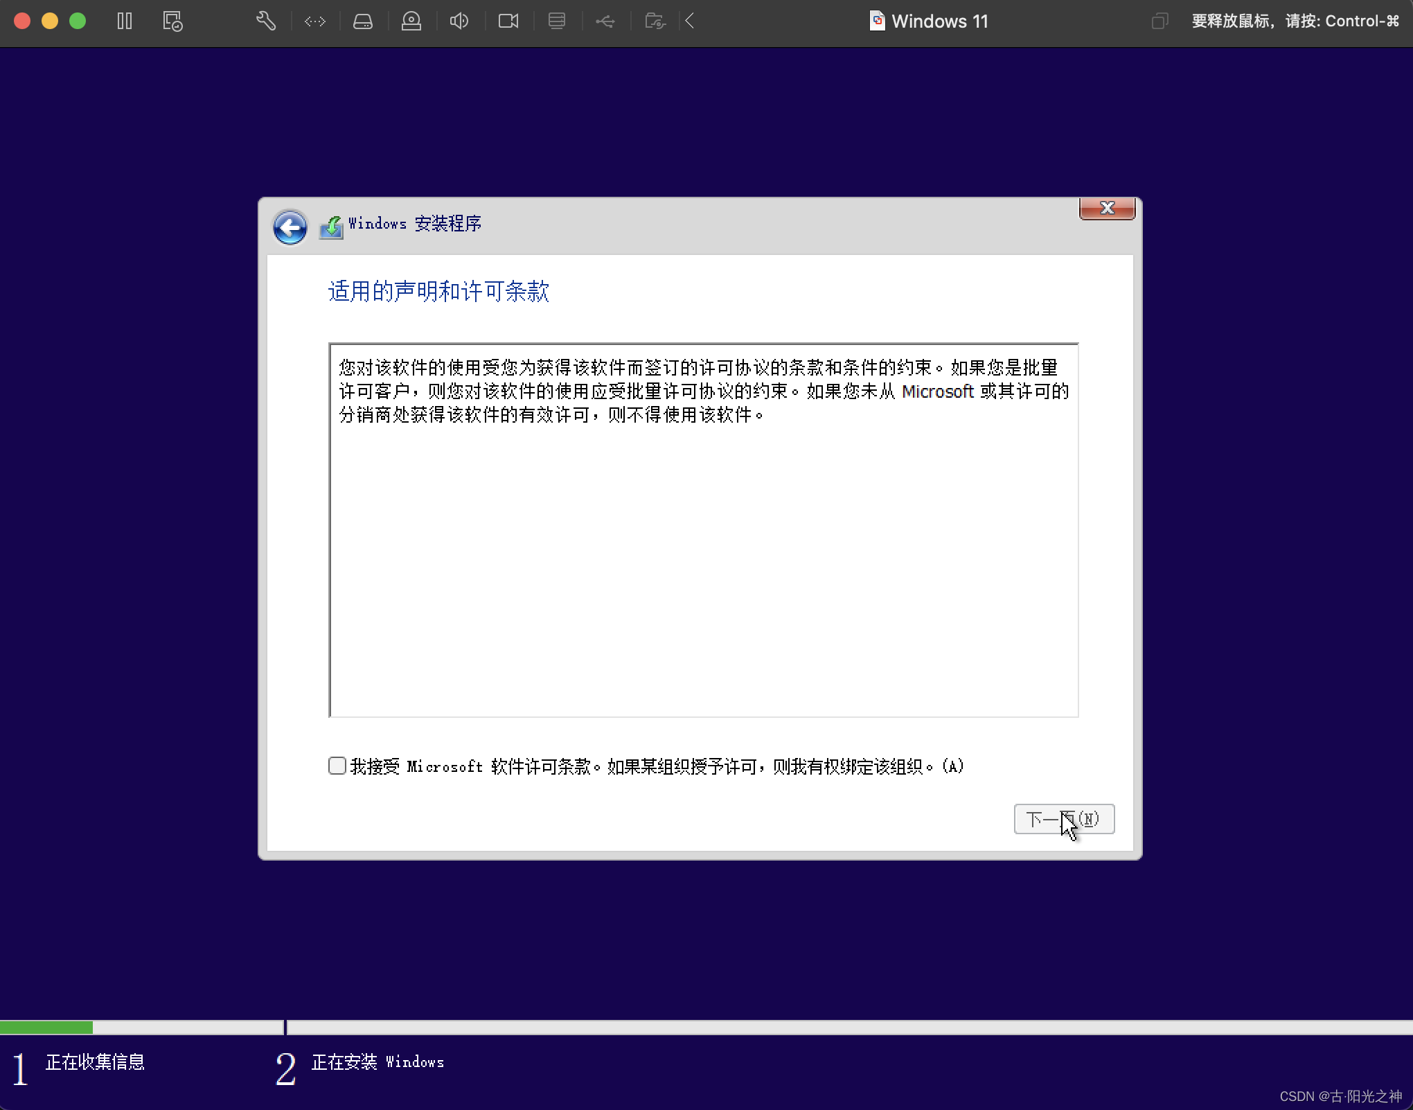This screenshot has width=1413, height=1110.
Task: Click the sound speaker icon
Action: coord(459,21)
